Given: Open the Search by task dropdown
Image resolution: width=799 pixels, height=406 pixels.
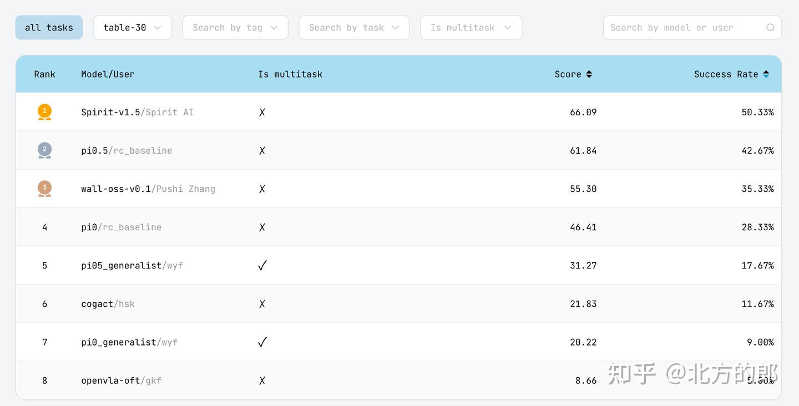Looking at the screenshot, I should click(354, 28).
